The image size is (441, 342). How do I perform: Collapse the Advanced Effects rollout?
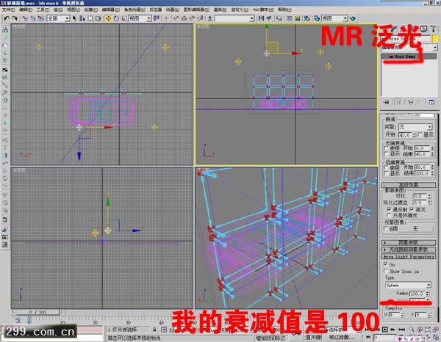[409, 185]
